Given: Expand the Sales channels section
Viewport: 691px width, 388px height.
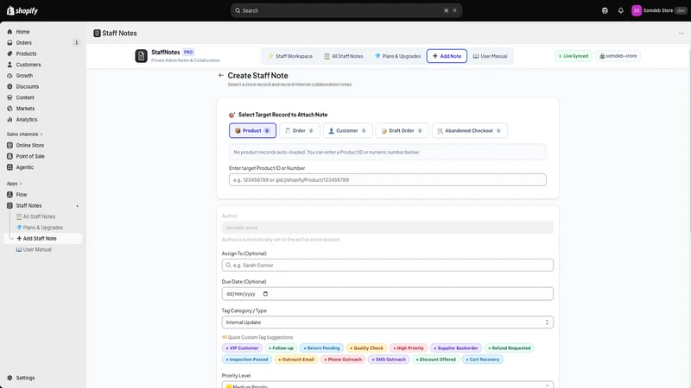Looking at the screenshot, I should click(x=25, y=135).
